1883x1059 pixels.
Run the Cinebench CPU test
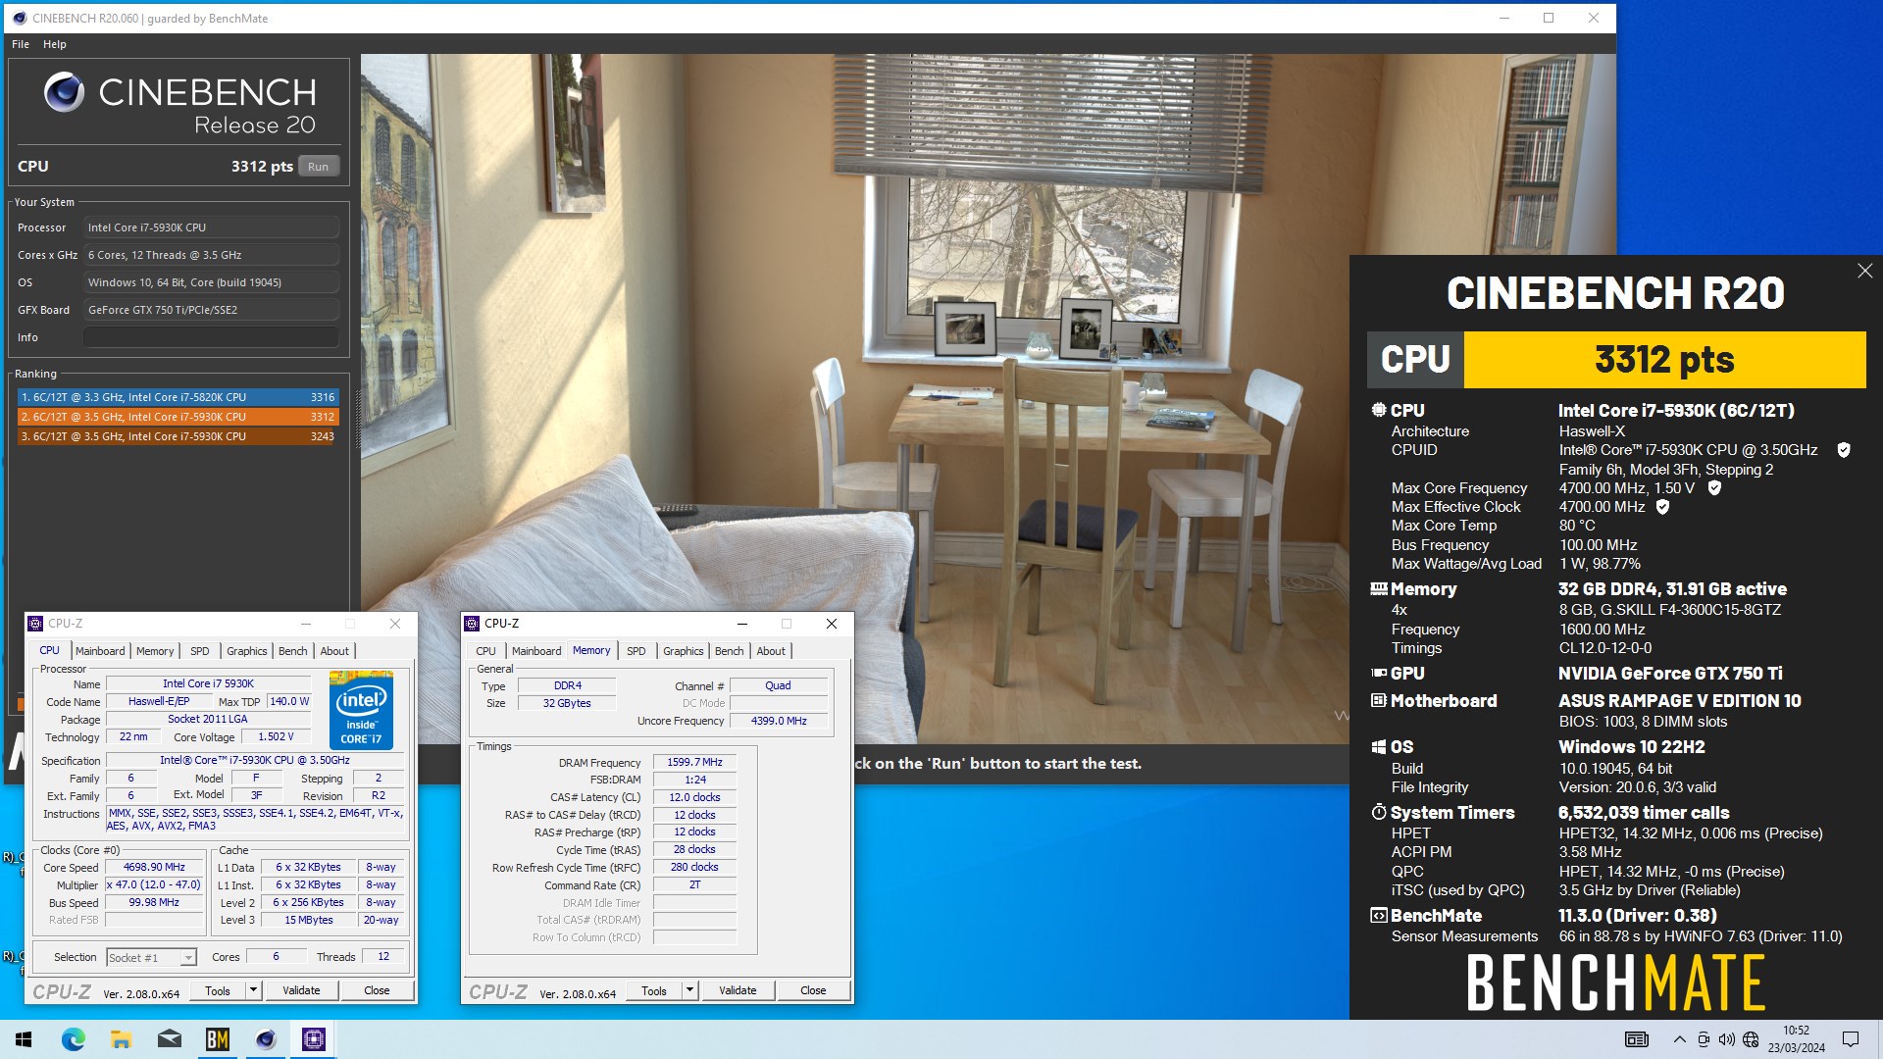(x=318, y=167)
